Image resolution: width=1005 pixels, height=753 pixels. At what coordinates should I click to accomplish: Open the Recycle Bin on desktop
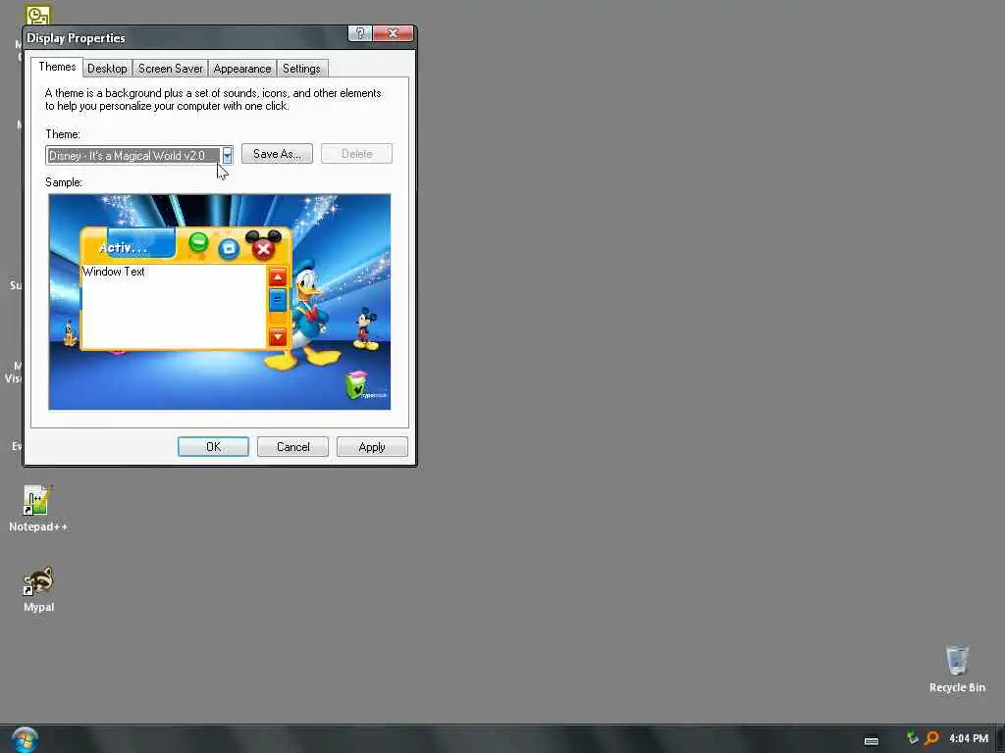click(x=957, y=669)
